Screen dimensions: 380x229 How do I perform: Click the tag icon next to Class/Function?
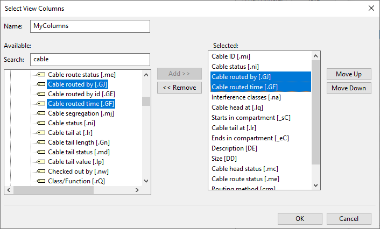click(x=41, y=181)
